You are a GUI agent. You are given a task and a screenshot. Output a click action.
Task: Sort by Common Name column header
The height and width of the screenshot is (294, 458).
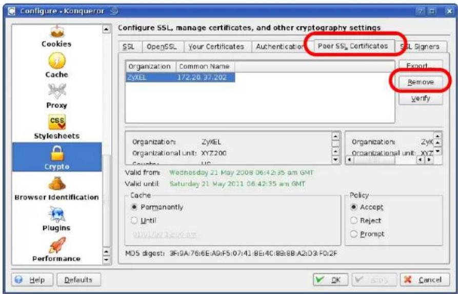[x=205, y=66]
